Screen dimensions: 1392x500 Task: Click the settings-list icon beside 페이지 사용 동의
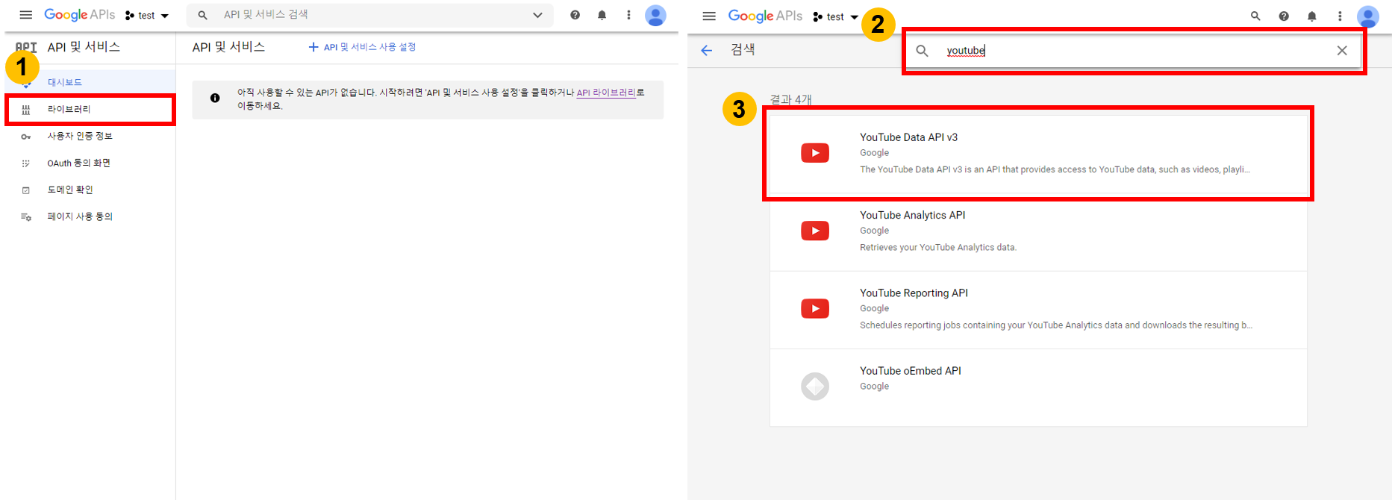point(25,217)
